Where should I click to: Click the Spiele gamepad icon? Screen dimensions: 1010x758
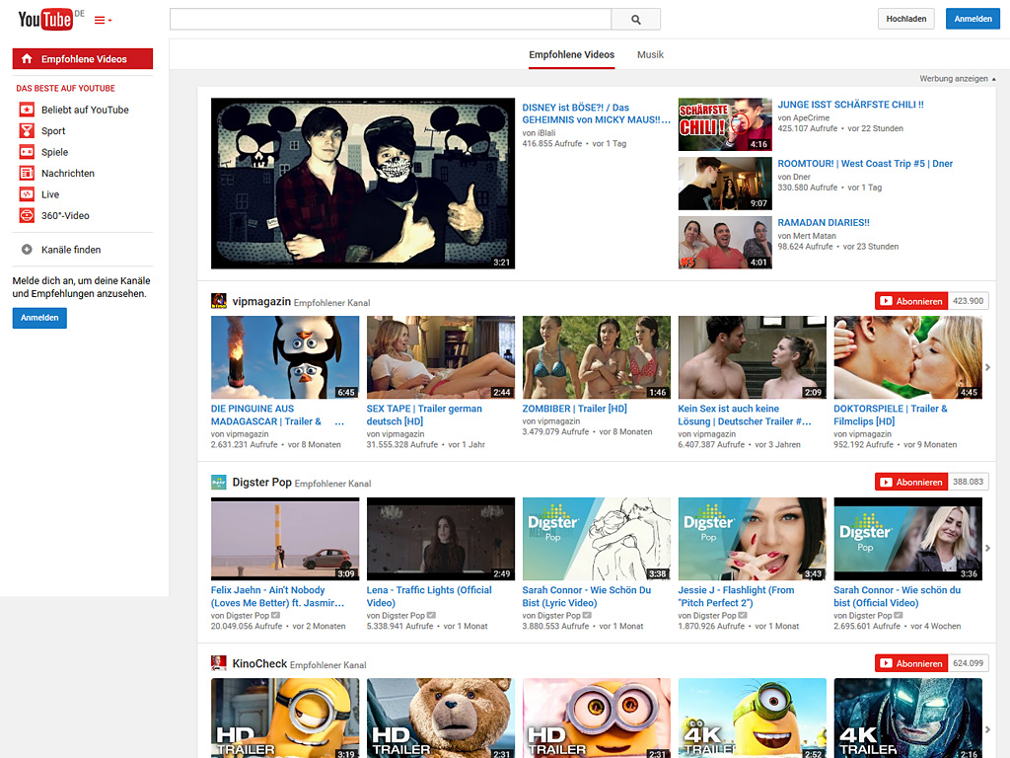click(27, 152)
